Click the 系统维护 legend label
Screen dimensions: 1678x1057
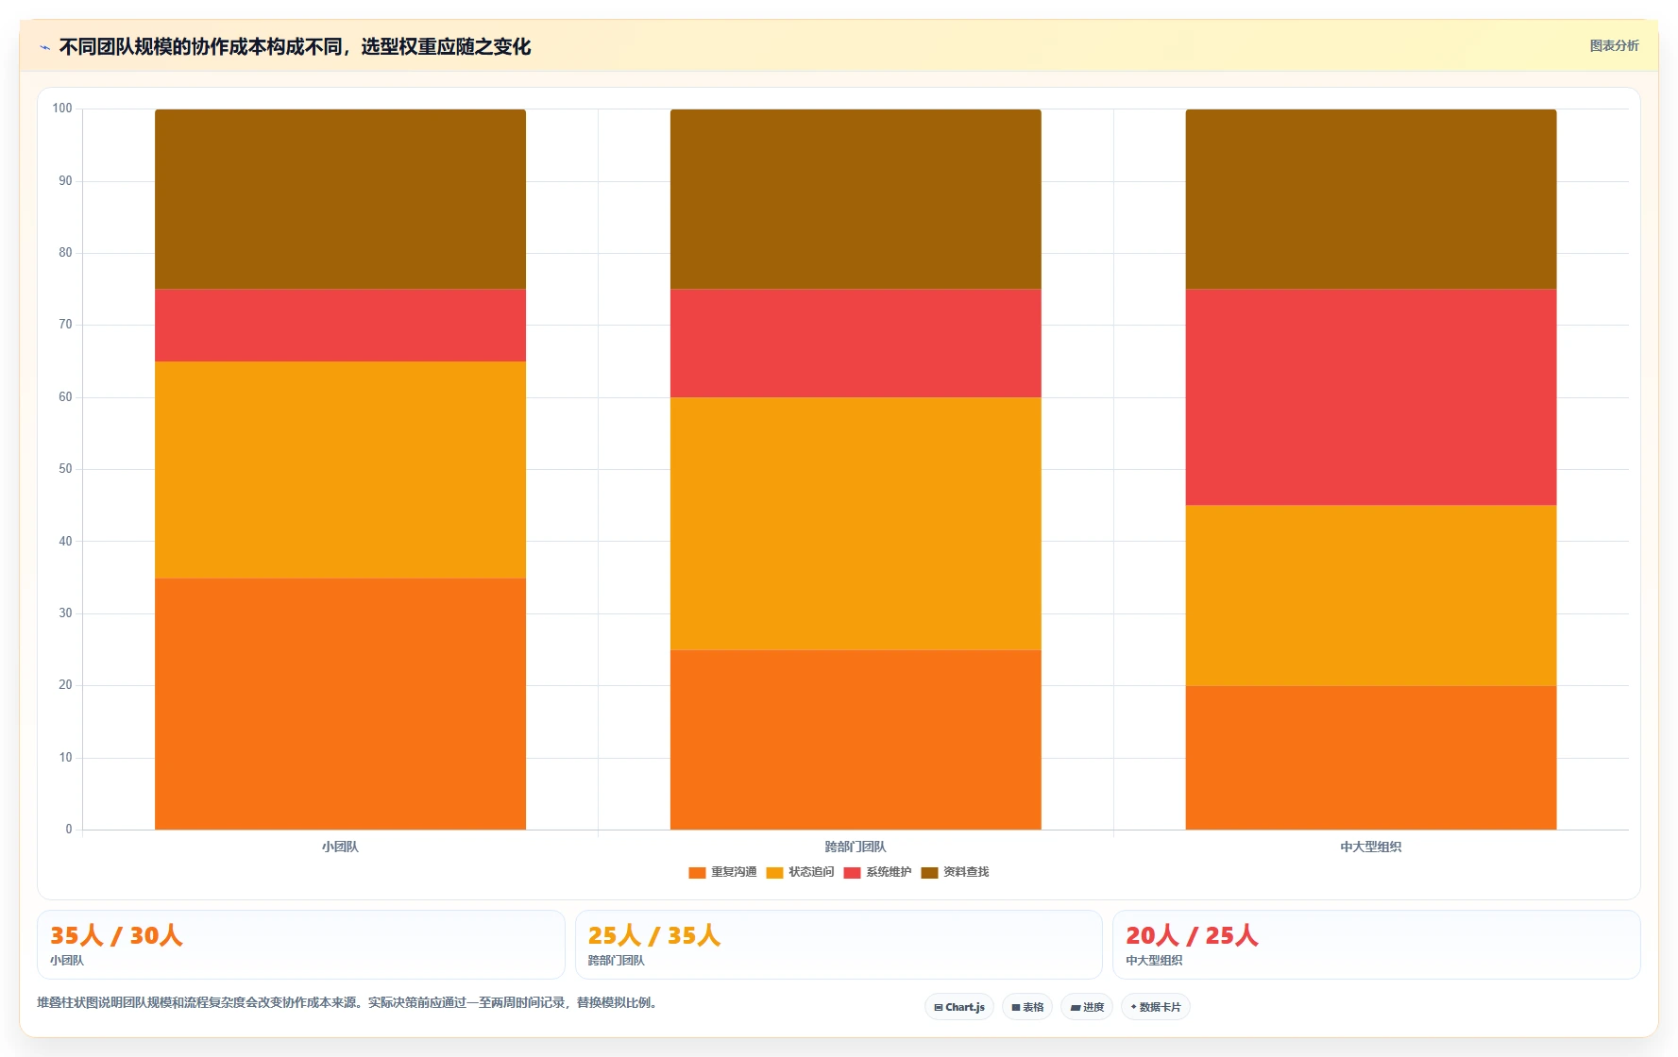point(889,872)
